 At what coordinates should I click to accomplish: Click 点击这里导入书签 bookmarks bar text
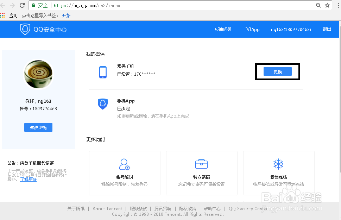coord(40,16)
